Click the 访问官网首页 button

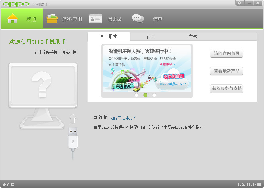coord(226,53)
